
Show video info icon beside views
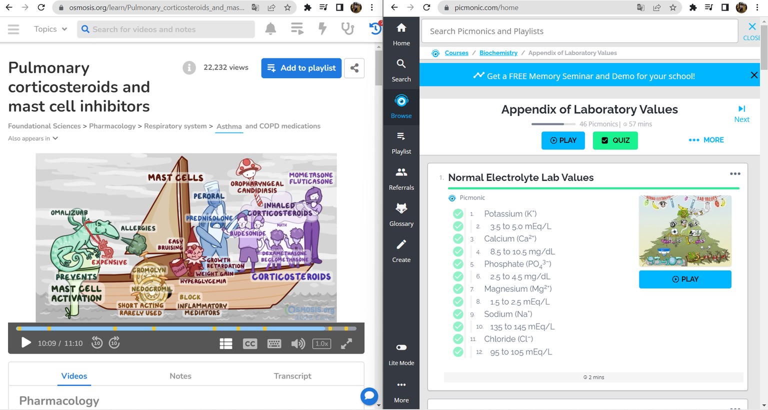pos(189,67)
